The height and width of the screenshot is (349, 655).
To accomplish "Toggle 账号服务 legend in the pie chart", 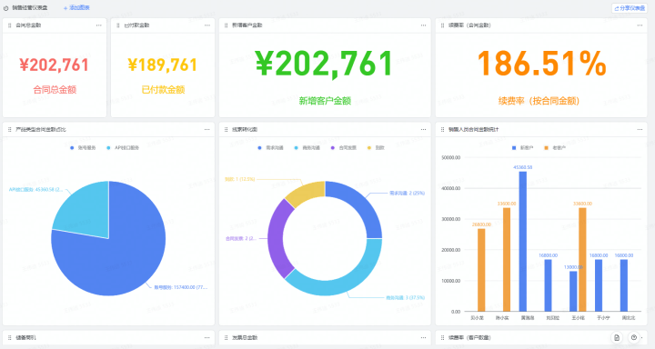I will [83, 148].
